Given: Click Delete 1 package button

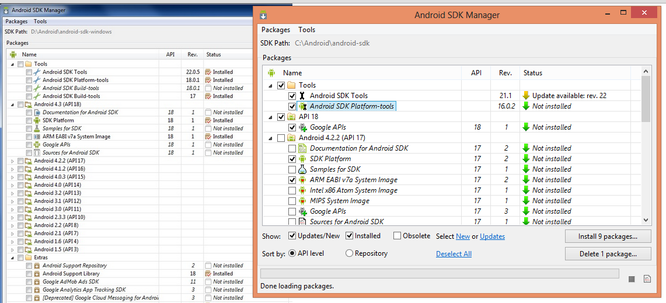Looking at the screenshot, I should (608, 254).
